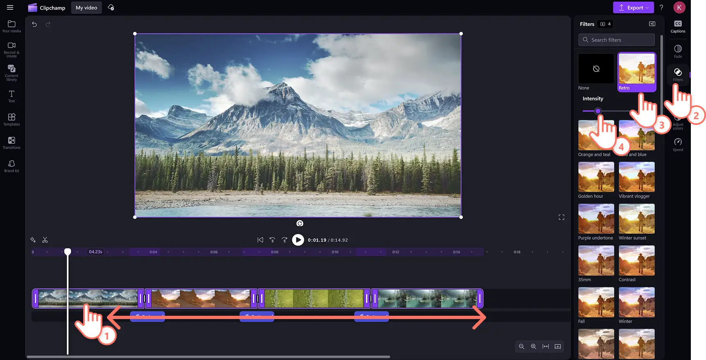This screenshot has width=706, height=360.
Task: Open the Captions tab
Action: click(x=678, y=27)
